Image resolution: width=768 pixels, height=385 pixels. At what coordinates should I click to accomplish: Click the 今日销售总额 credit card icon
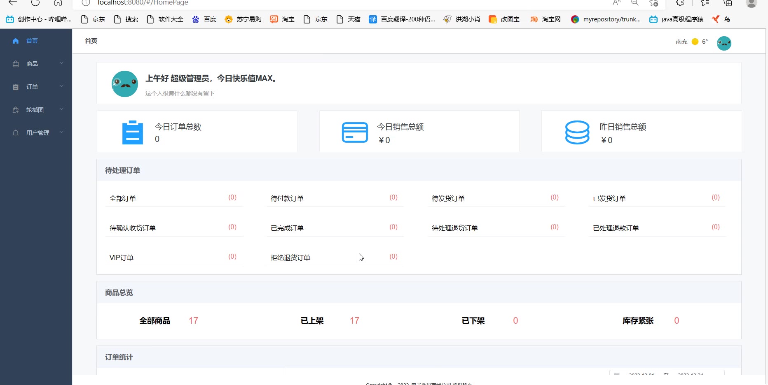tap(355, 132)
